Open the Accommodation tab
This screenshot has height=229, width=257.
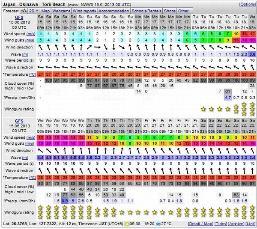pyautogui.click(x=114, y=11)
